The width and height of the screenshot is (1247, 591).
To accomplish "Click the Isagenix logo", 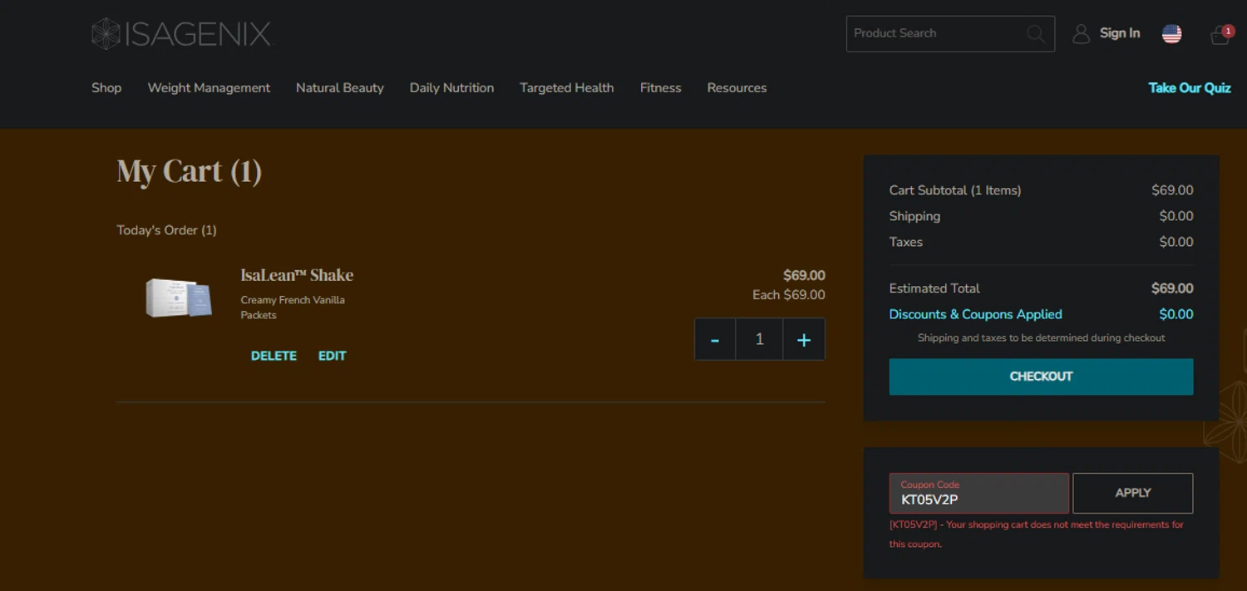I will pyautogui.click(x=181, y=34).
